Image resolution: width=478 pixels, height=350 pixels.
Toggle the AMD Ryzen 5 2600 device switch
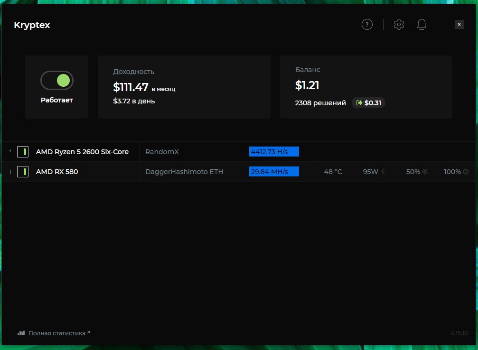tap(23, 152)
